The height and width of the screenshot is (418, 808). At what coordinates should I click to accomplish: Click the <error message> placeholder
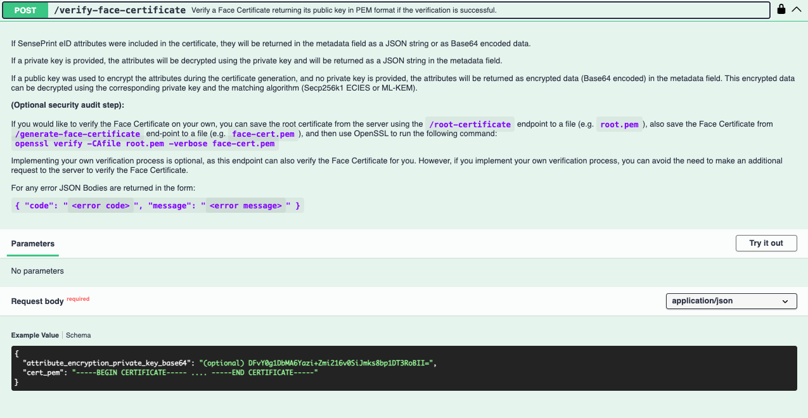(x=245, y=206)
